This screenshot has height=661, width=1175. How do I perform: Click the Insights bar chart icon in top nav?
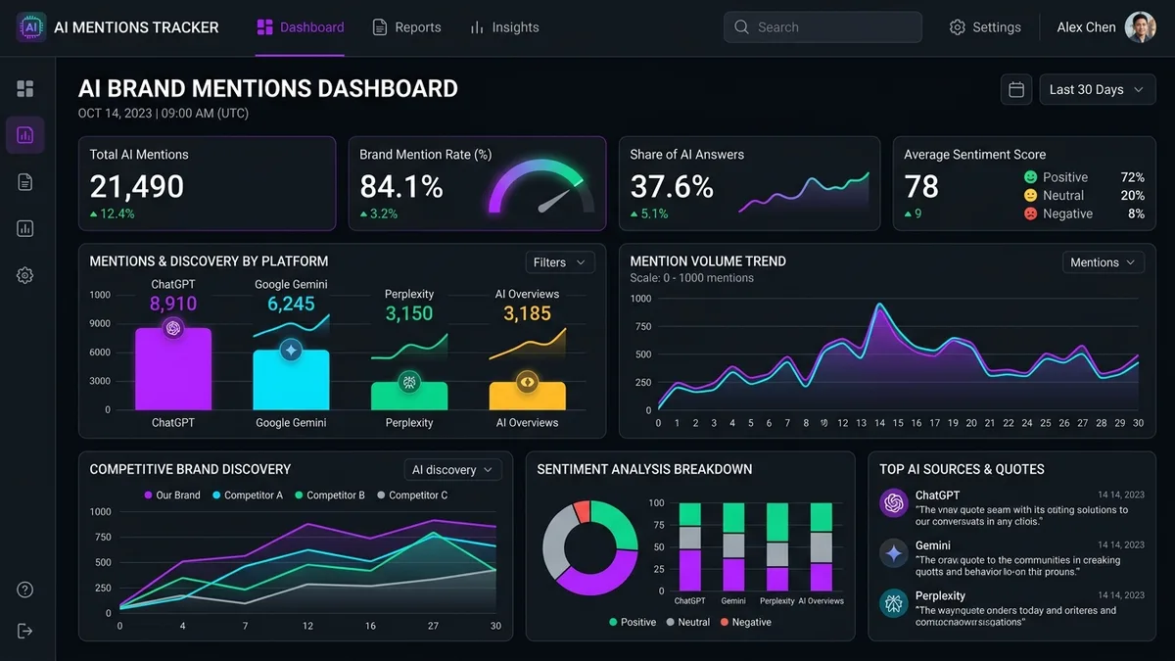pyautogui.click(x=477, y=27)
